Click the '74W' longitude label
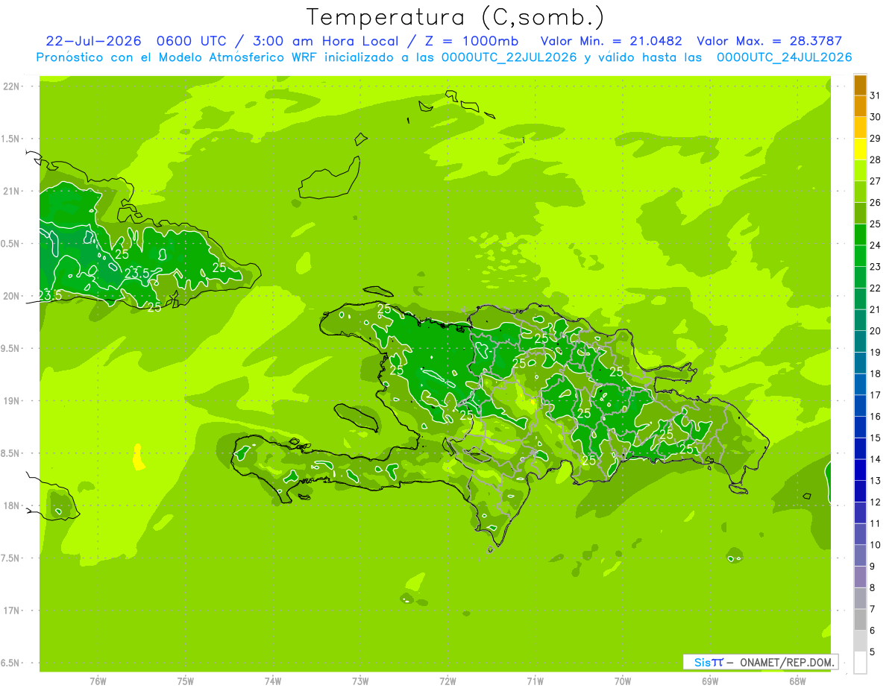This screenshot has width=895, height=691. click(273, 681)
